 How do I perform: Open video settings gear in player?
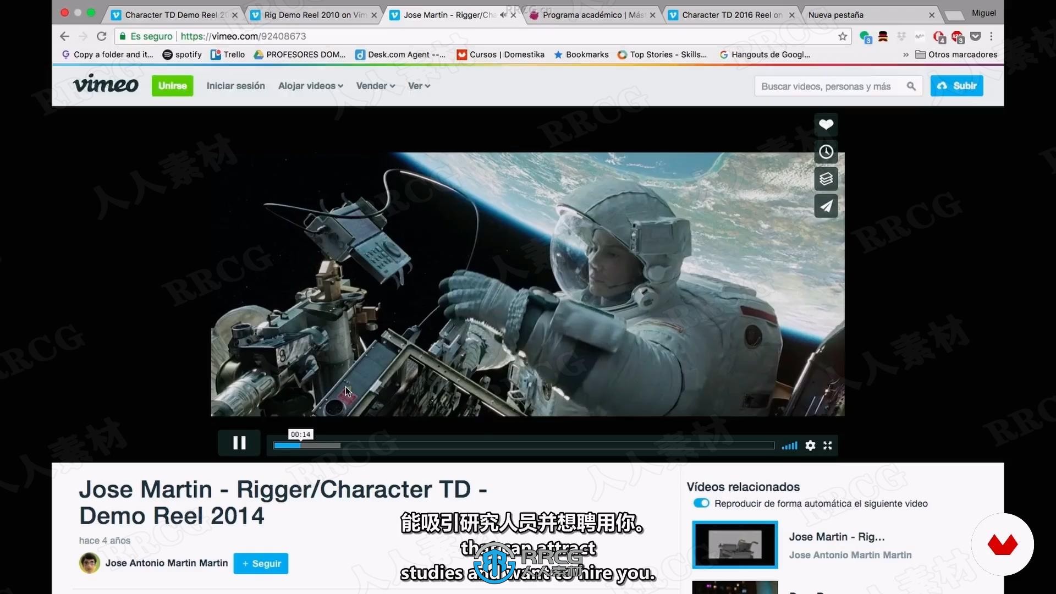810,446
